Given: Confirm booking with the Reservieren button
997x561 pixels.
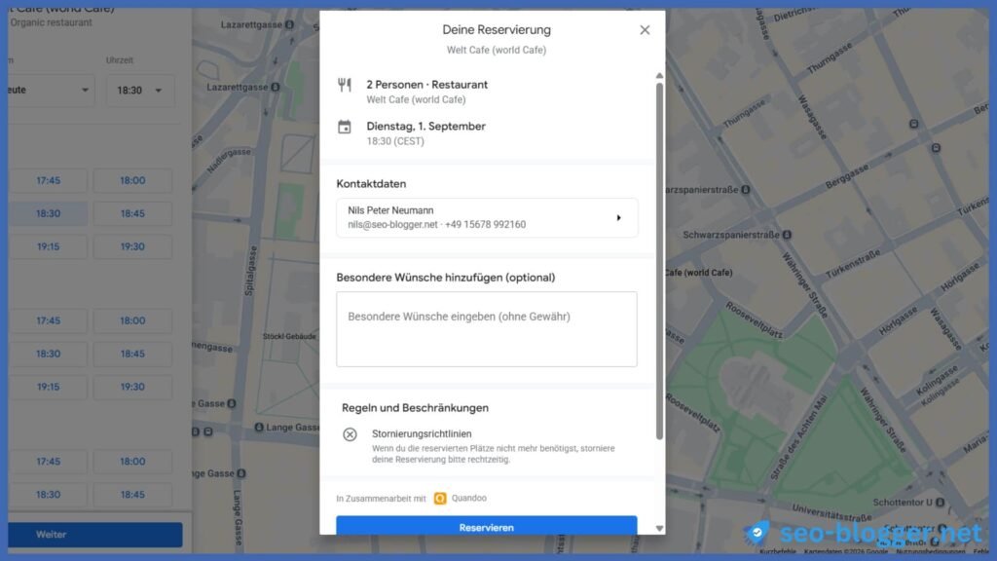Looking at the screenshot, I should (487, 526).
